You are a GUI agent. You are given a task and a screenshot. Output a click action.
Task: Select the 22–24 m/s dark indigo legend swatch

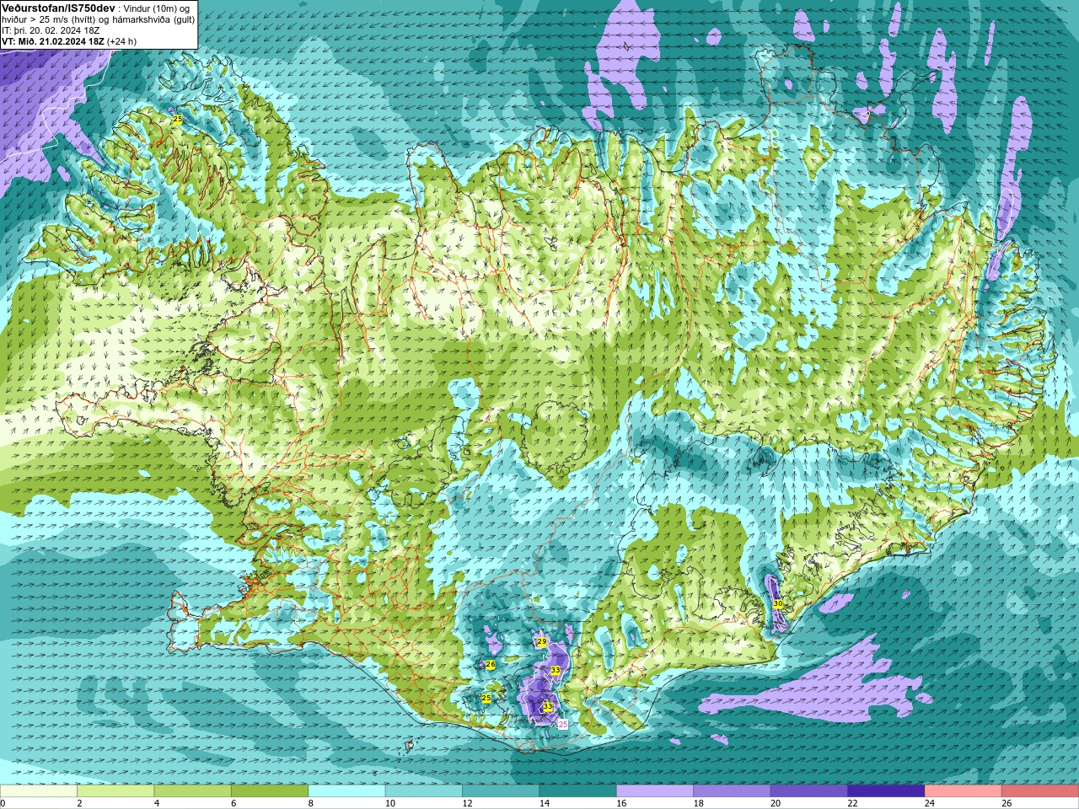[886, 791]
